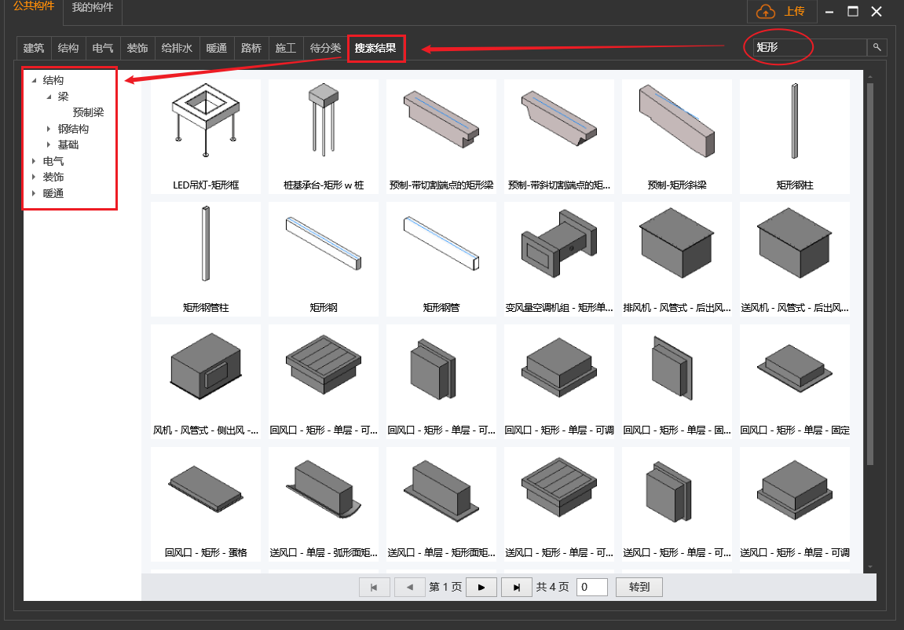This screenshot has width=904, height=630.
Task: Open the 路桥 category tab
Action: [x=251, y=48]
